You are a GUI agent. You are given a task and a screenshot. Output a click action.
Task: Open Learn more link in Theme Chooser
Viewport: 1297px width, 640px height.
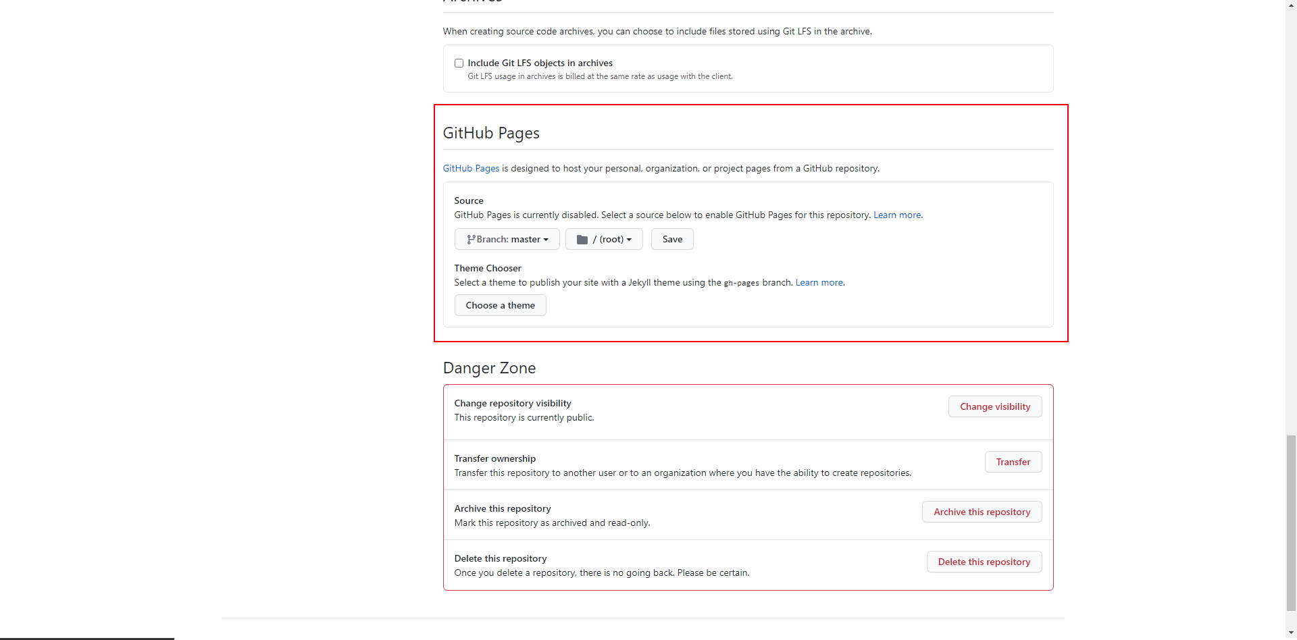819,282
